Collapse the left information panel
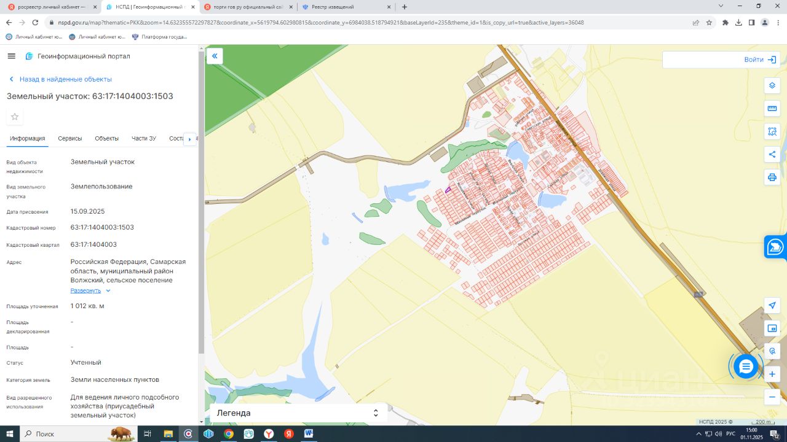Screen dimensions: 787x442 pyautogui.click(x=215, y=56)
